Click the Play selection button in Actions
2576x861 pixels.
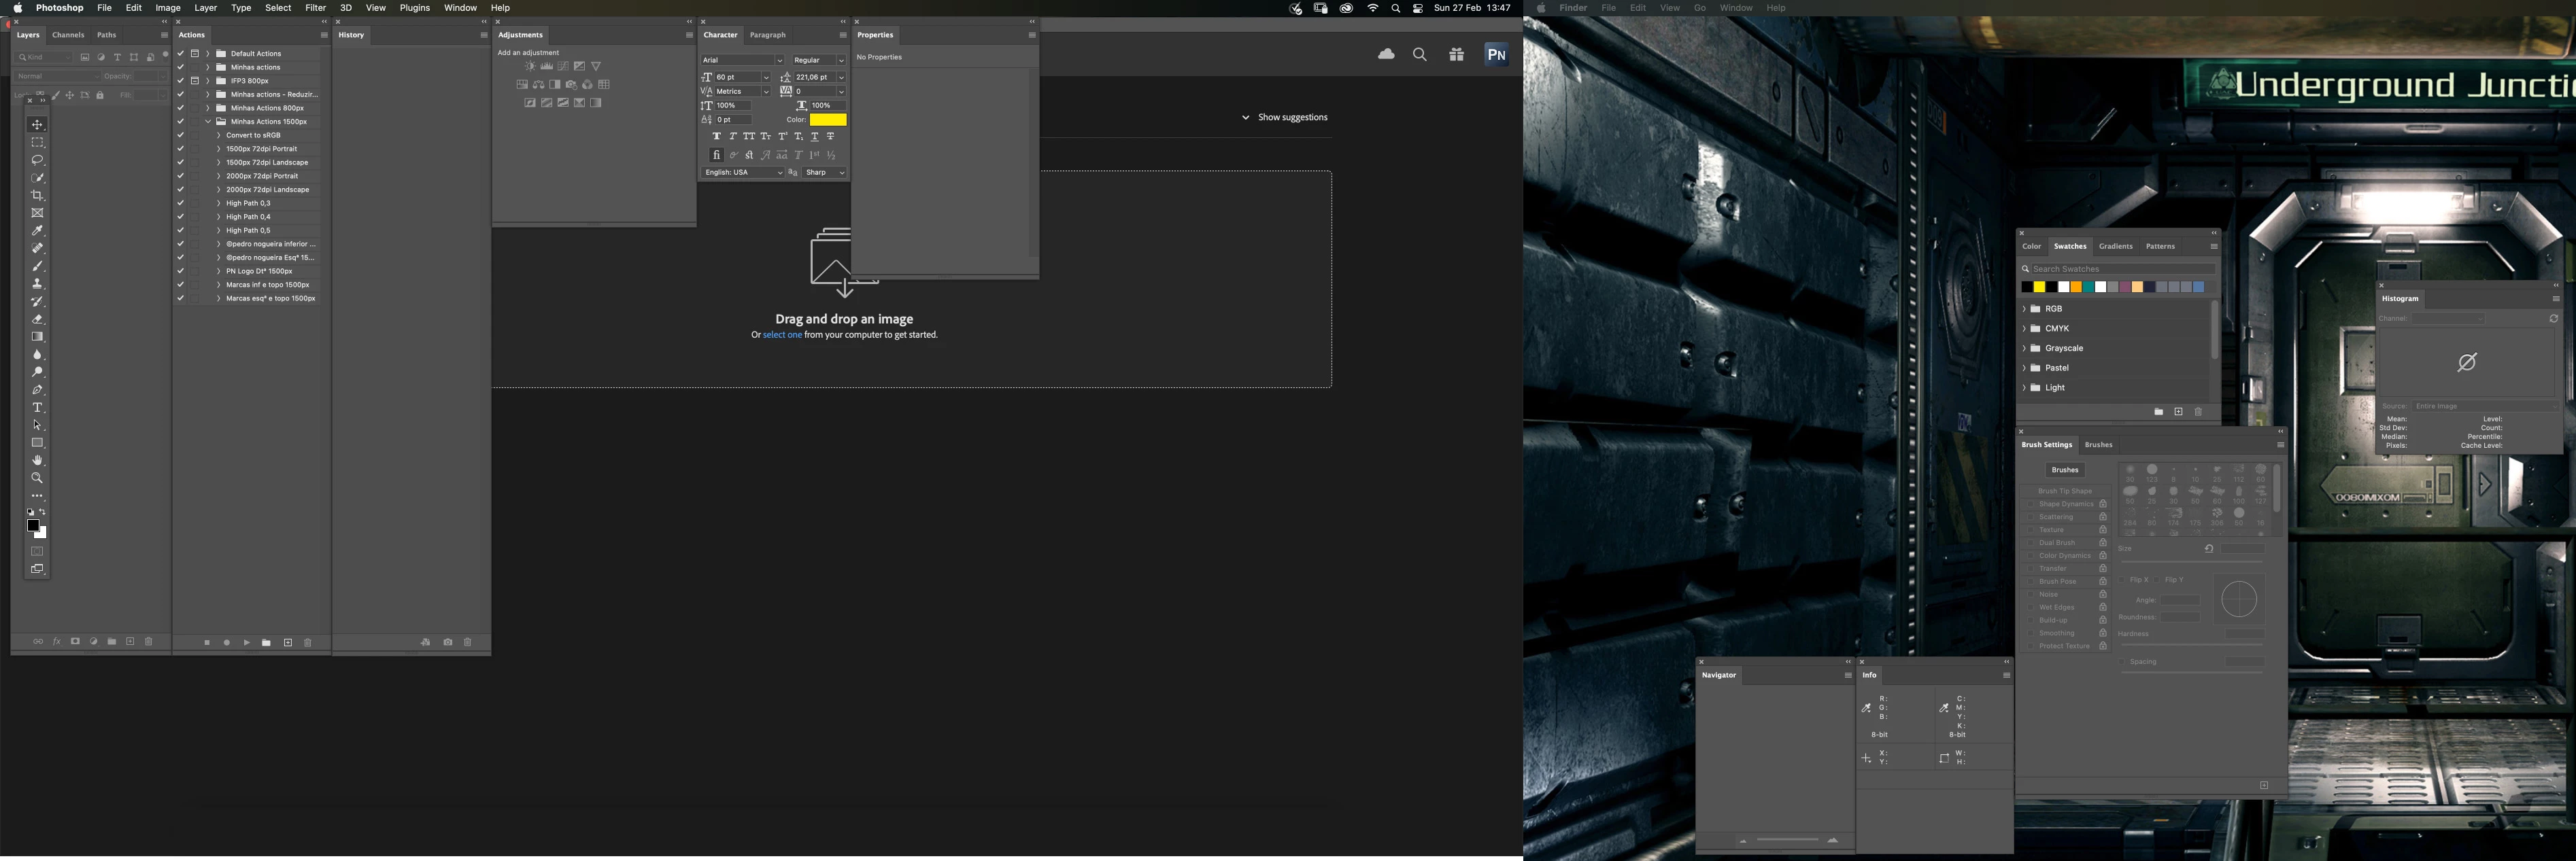(x=247, y=644)
